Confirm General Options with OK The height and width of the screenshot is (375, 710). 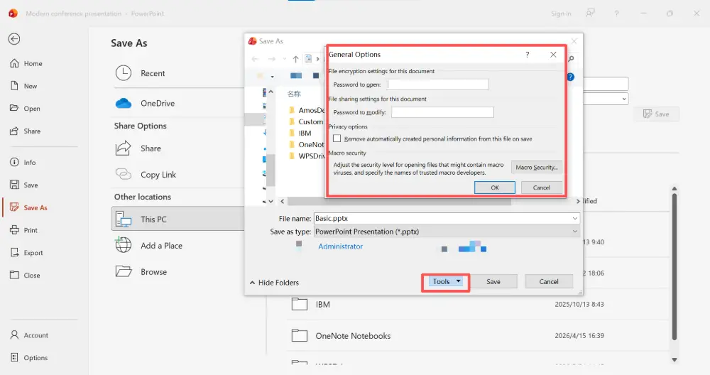(494, 187)
